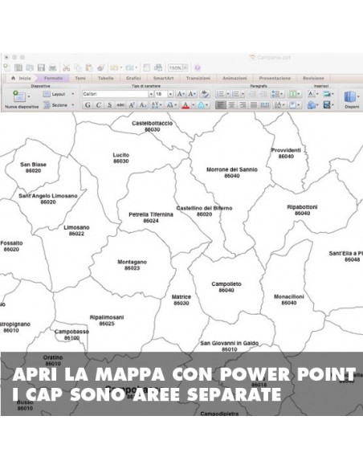Viewport: 363px width, 469px height.
Task: Click the Open file icon
Action: (x=30, y=67)
